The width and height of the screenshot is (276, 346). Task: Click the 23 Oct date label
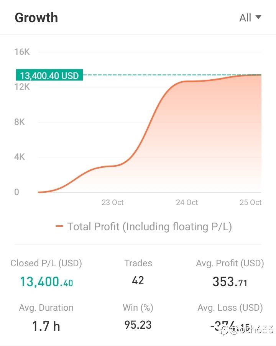tap(112, 202)
